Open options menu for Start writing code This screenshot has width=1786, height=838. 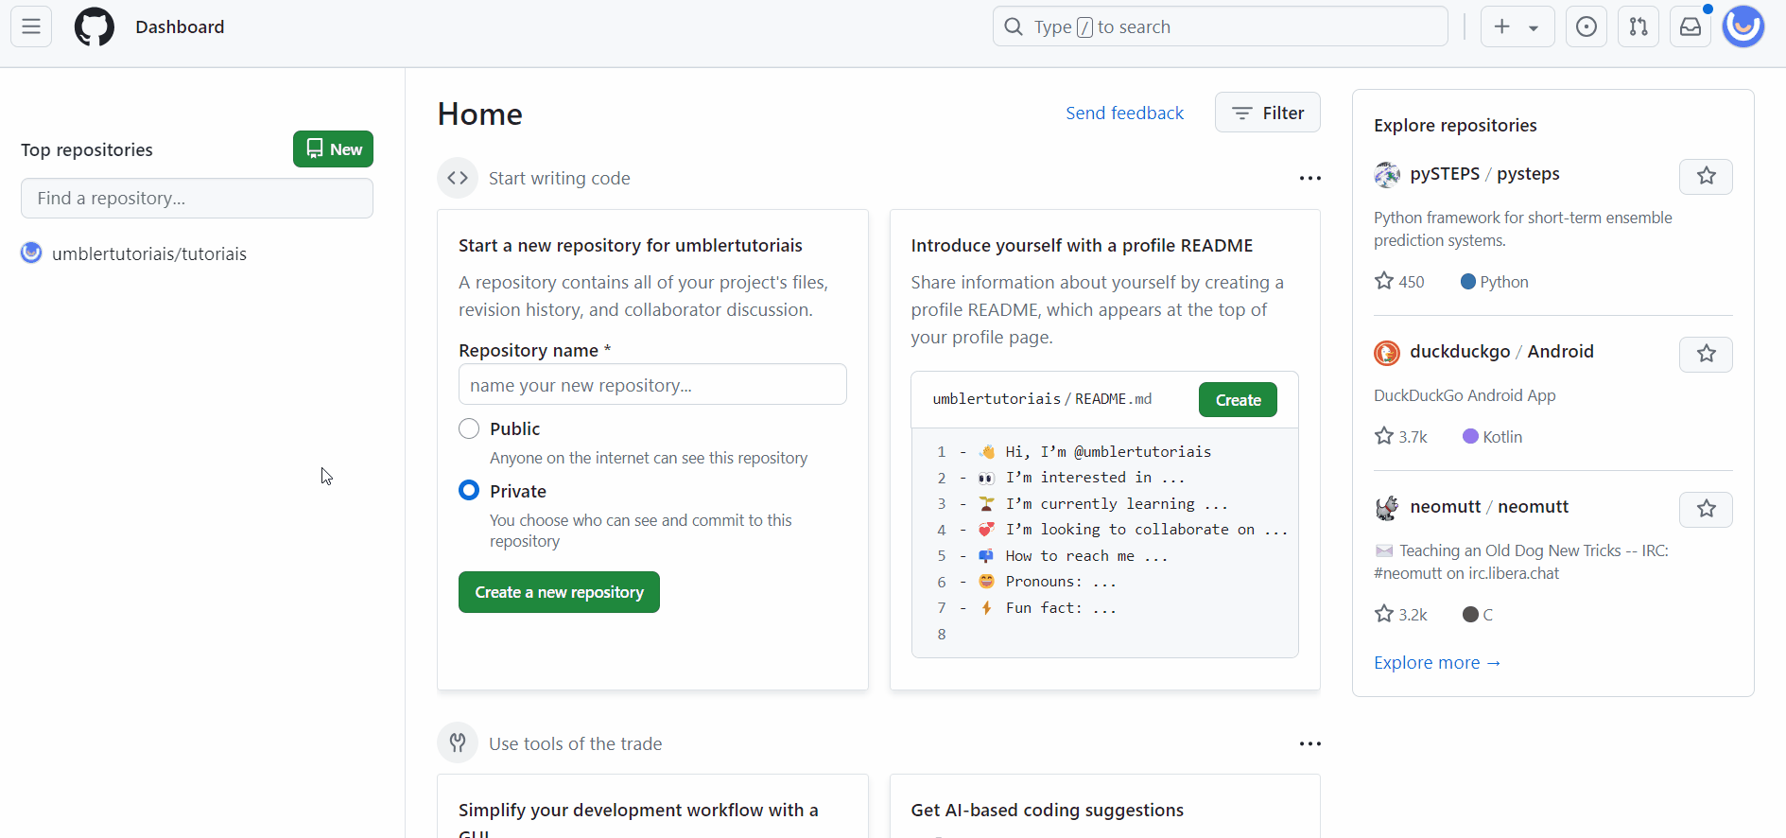click(1309, 178)
